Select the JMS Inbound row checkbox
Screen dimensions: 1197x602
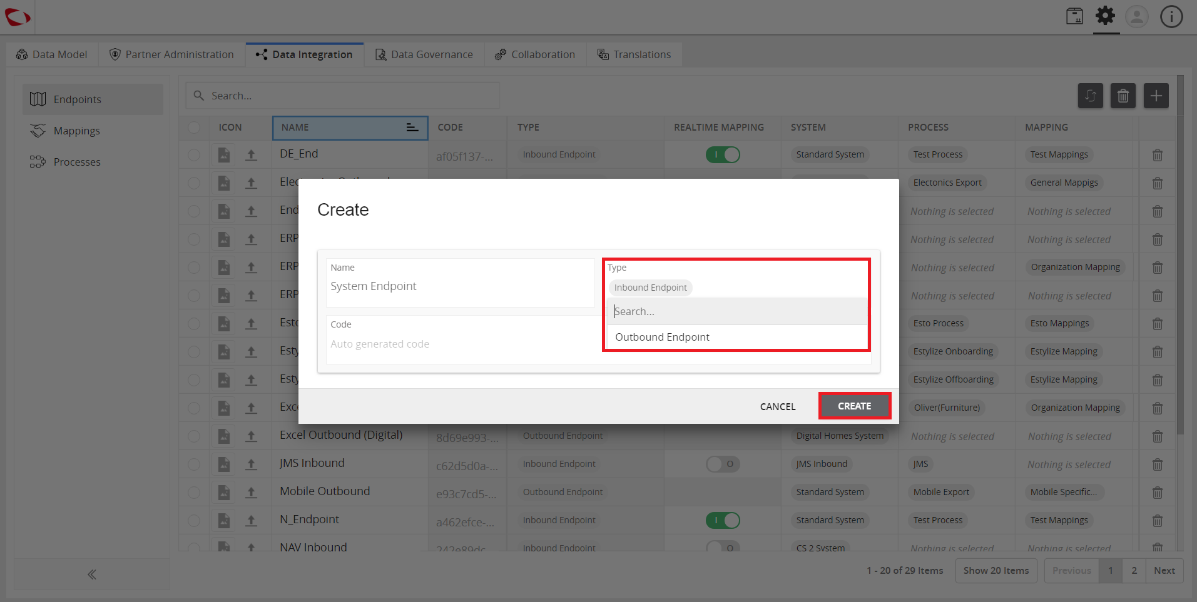pyautogui.click(x=194, y=464)
